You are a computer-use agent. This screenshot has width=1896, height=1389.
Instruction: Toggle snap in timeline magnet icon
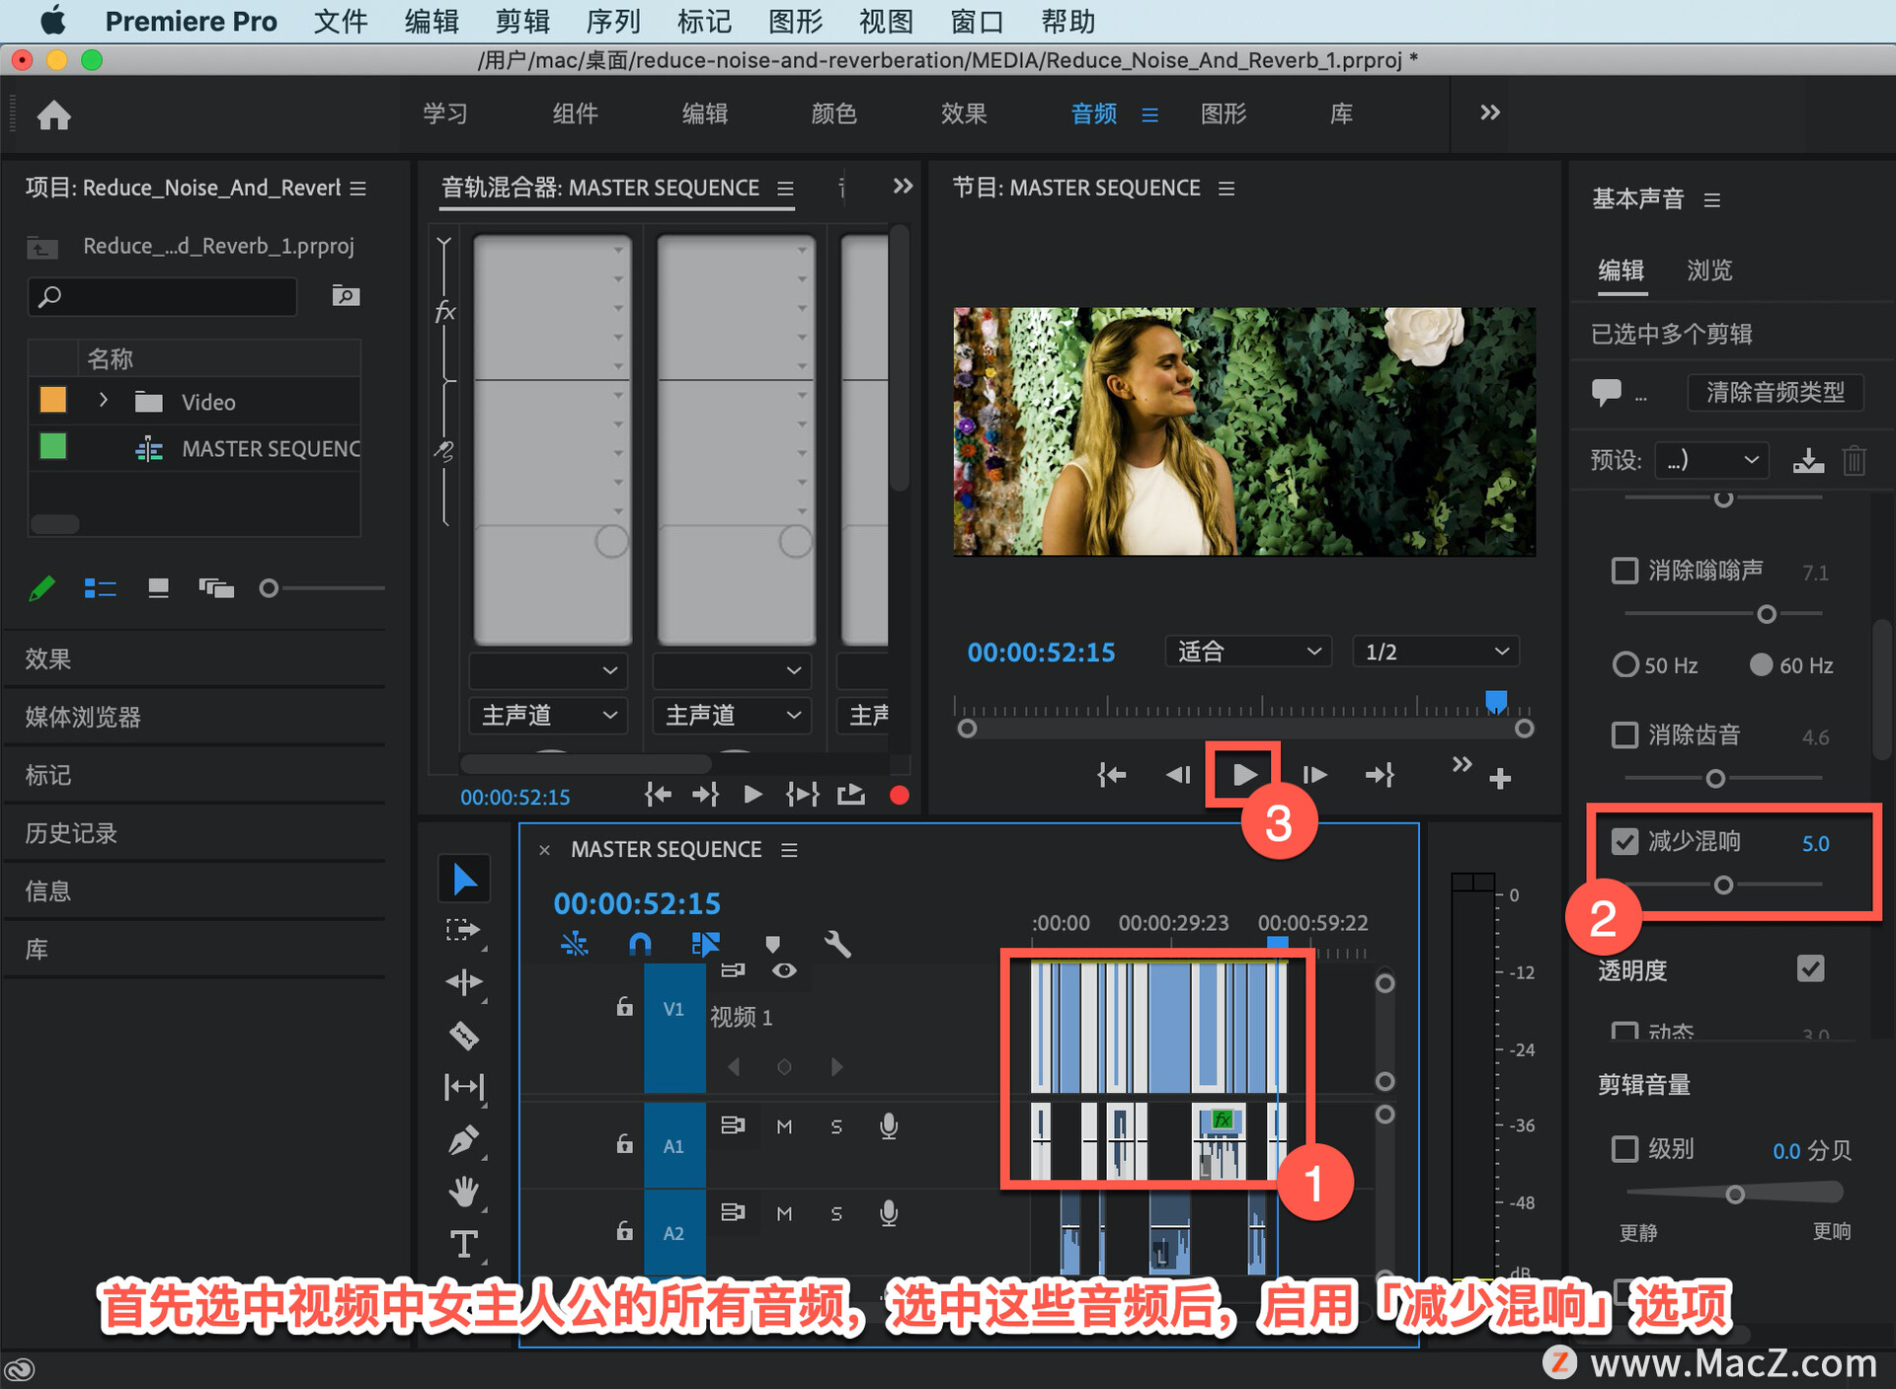pos(640,944)
